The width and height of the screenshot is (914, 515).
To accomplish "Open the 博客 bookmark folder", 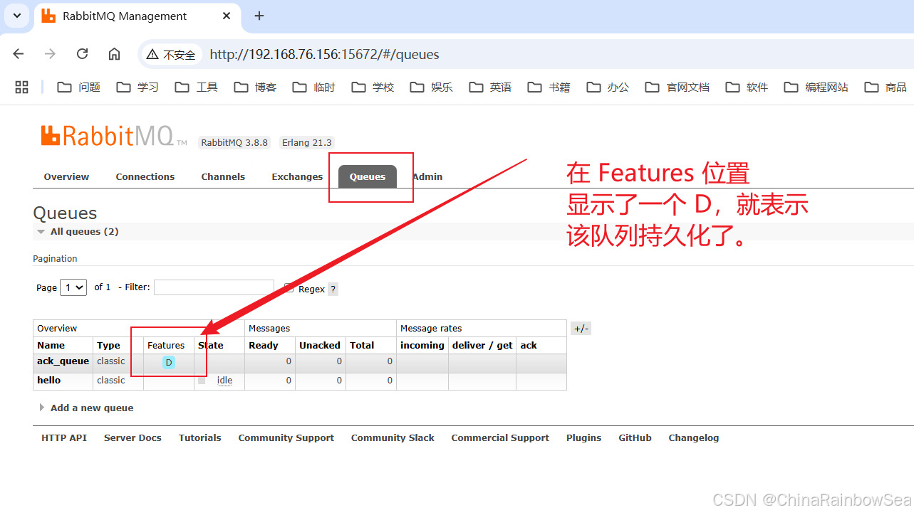I will (255, 87).
